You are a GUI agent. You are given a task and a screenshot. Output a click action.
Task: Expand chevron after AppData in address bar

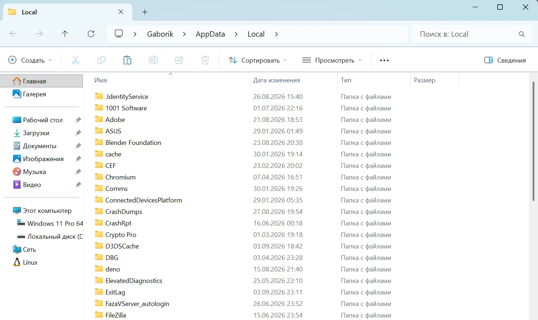236,34
